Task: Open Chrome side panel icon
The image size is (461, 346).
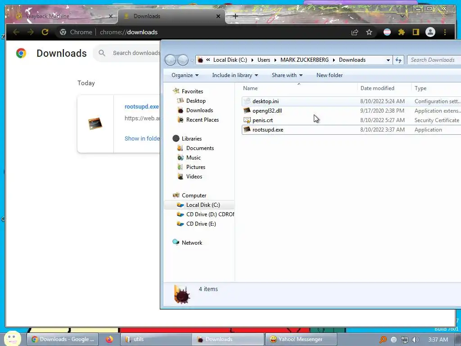Action: [416, 32]
